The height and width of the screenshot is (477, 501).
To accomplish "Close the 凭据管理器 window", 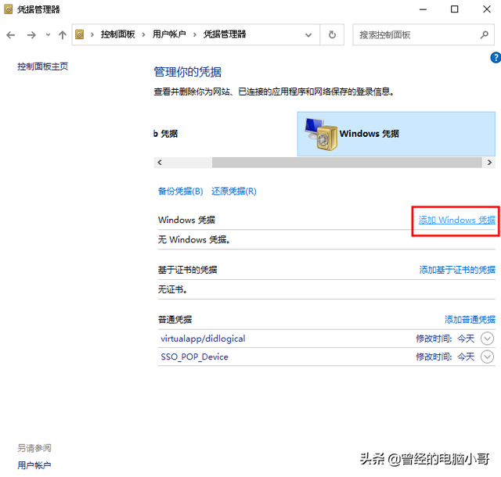I will click(487, 9).
